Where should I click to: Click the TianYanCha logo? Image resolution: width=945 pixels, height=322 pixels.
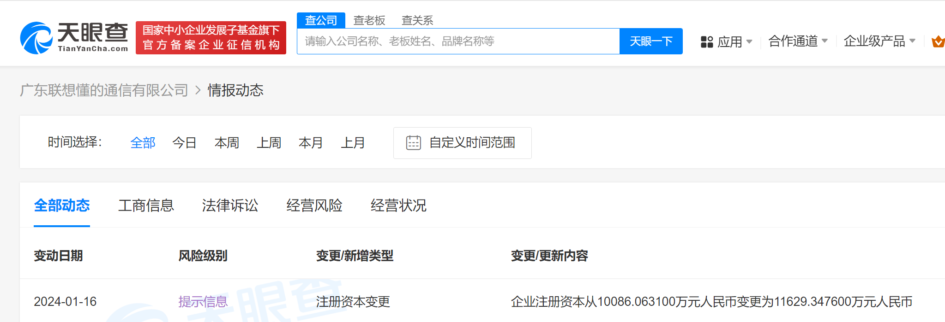click(74, 38)
